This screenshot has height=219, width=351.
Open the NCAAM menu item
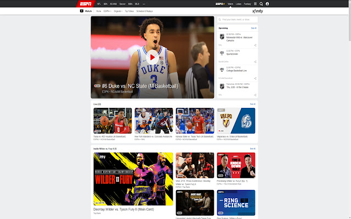pyautogui.click(x=114, y=4)
